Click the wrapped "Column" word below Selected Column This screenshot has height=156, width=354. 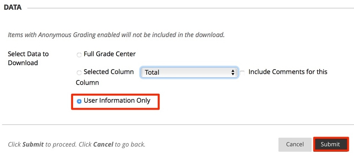(x=87, y=83)
